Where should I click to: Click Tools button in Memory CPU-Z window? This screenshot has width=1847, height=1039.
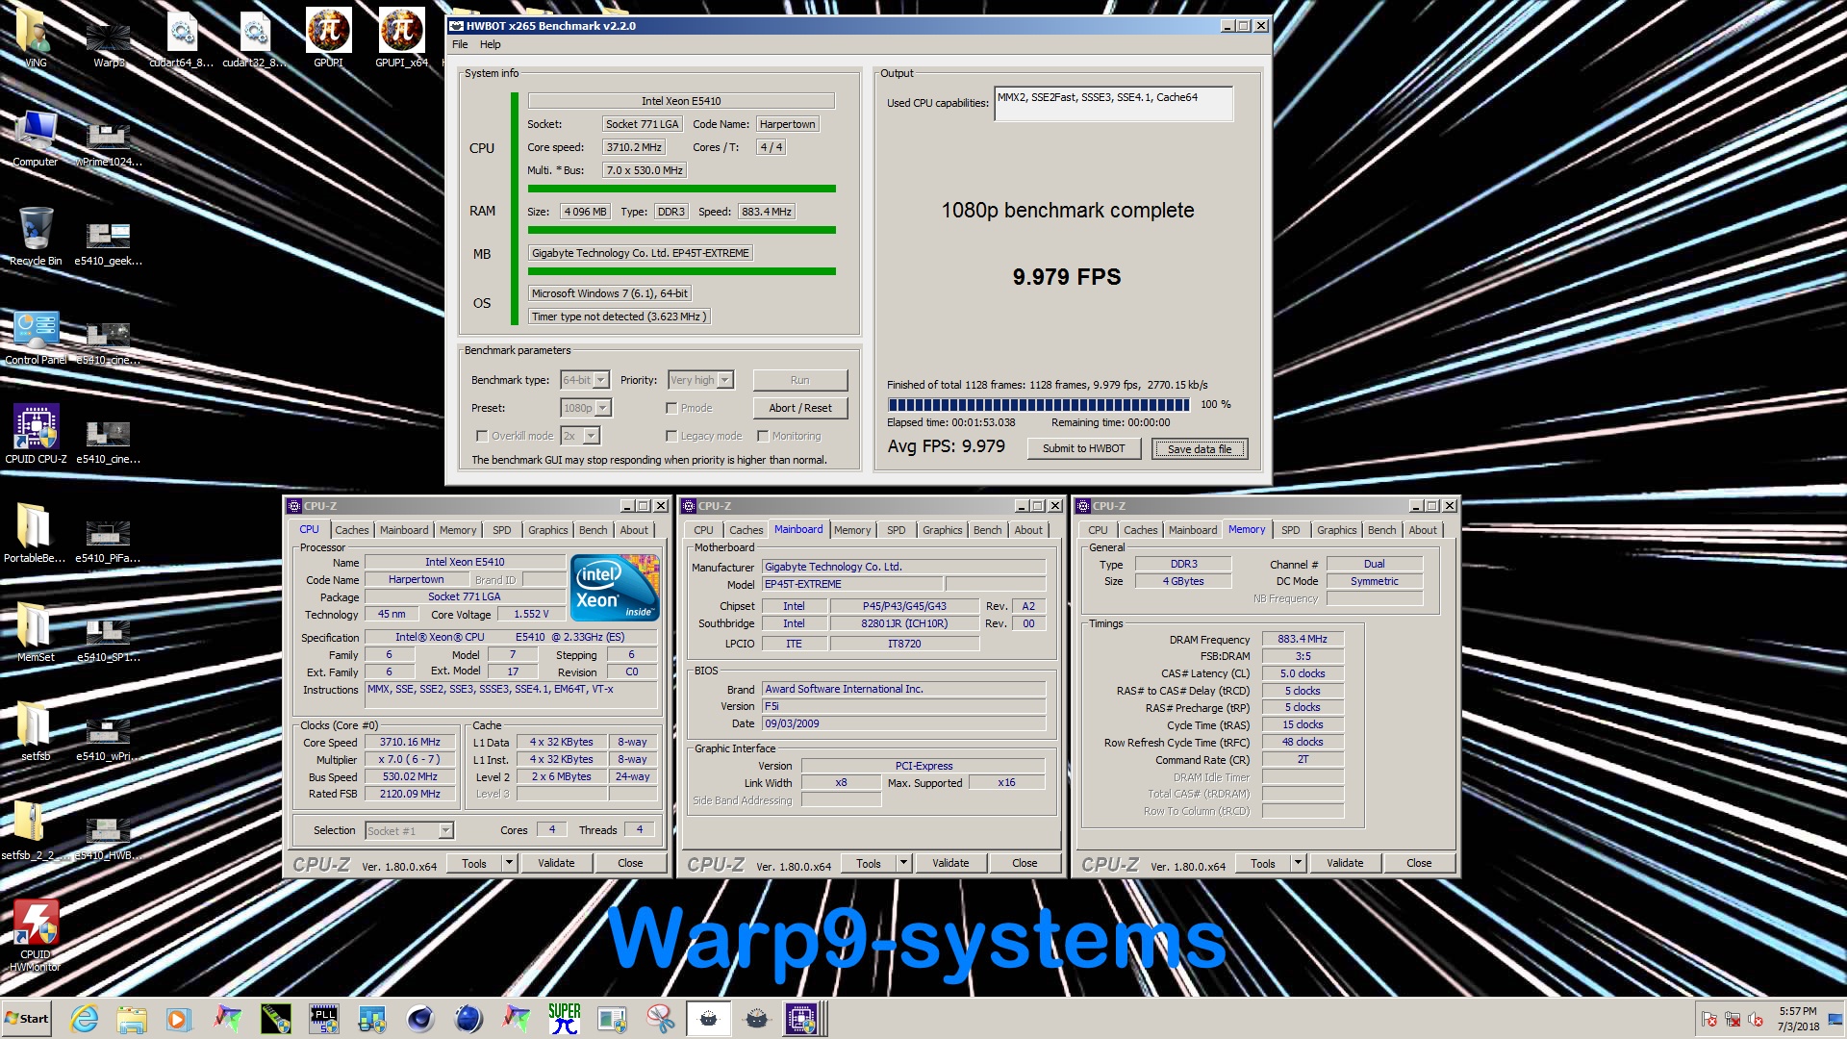(x=1262, y=863)
